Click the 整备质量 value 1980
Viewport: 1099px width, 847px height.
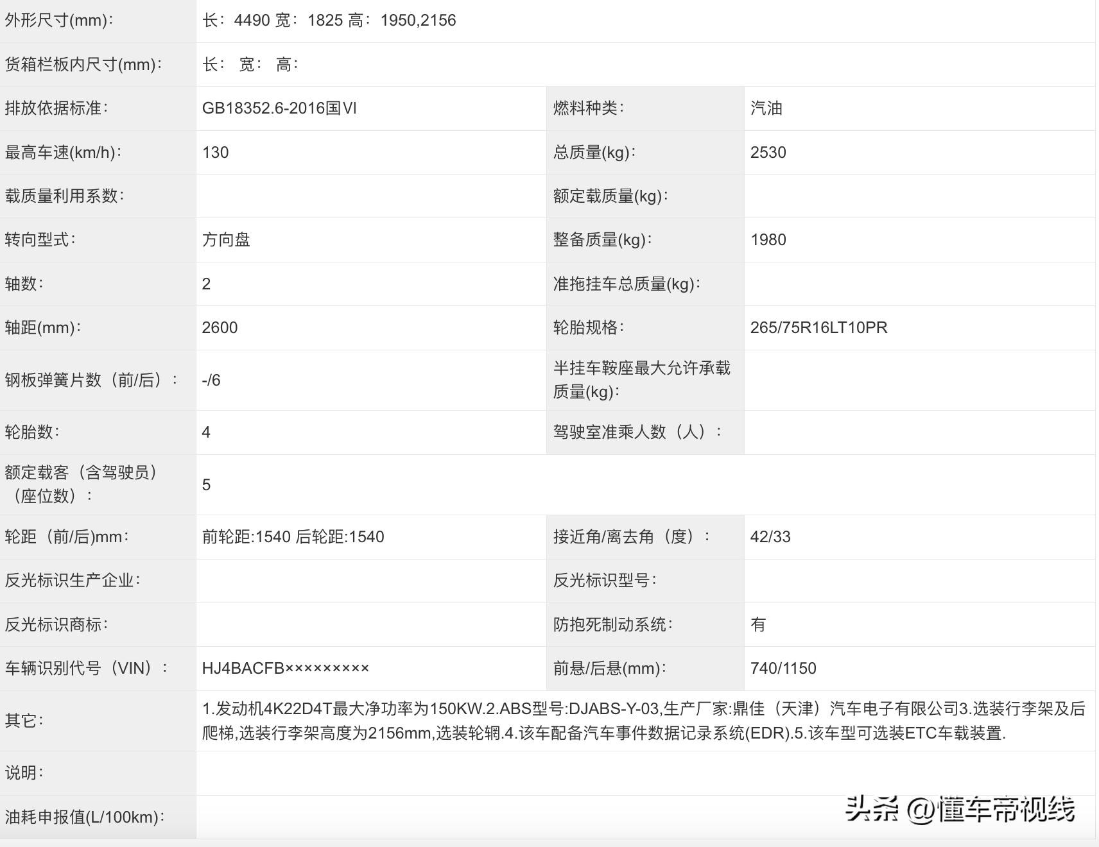(768, 240)
